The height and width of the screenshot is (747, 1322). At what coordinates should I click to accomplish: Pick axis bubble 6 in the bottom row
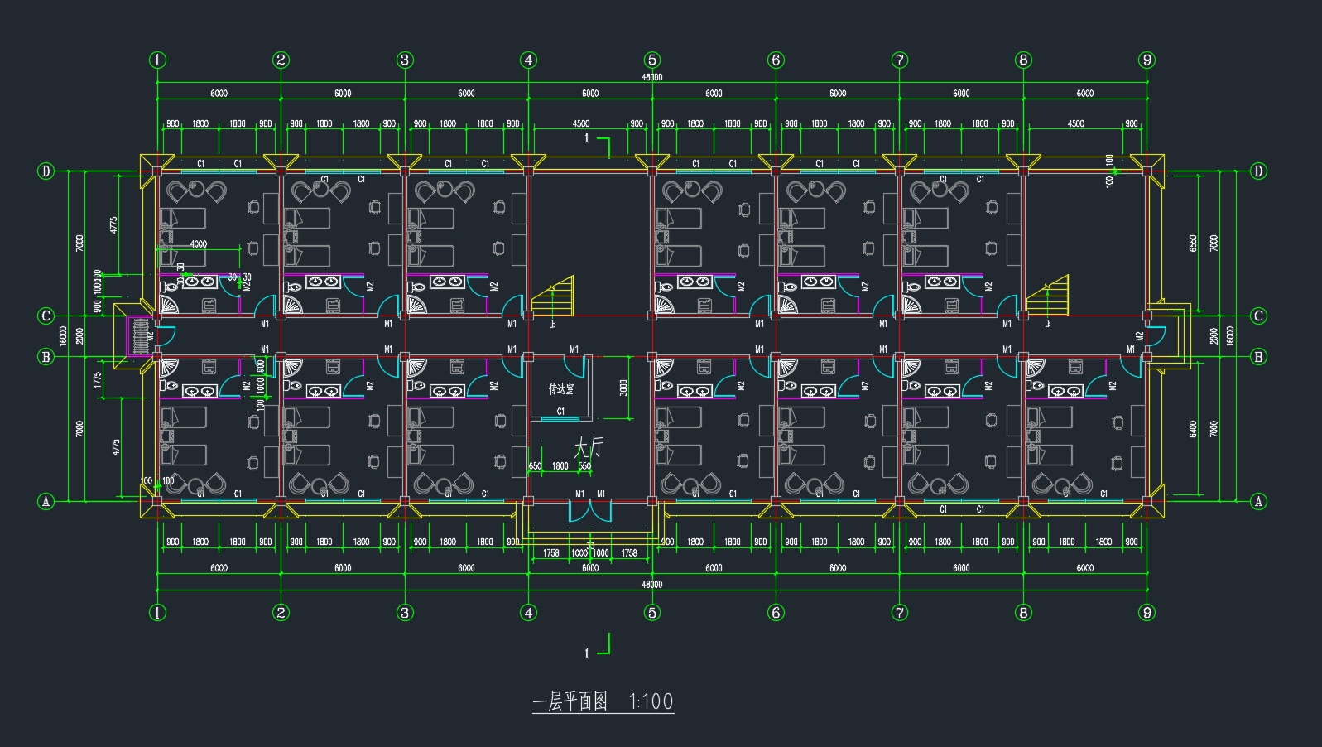(776, 613)
